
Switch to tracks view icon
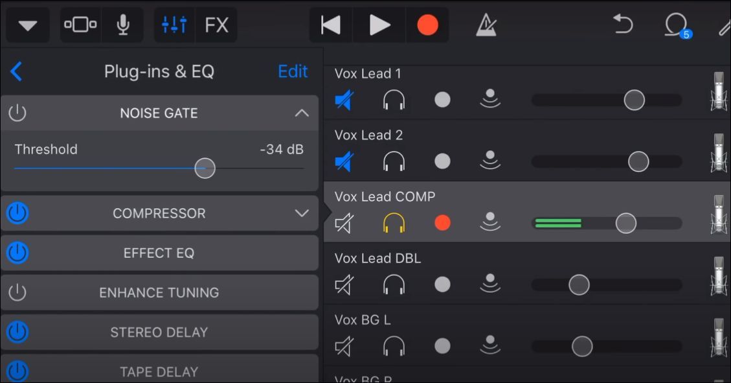click(x=80, y=25)
